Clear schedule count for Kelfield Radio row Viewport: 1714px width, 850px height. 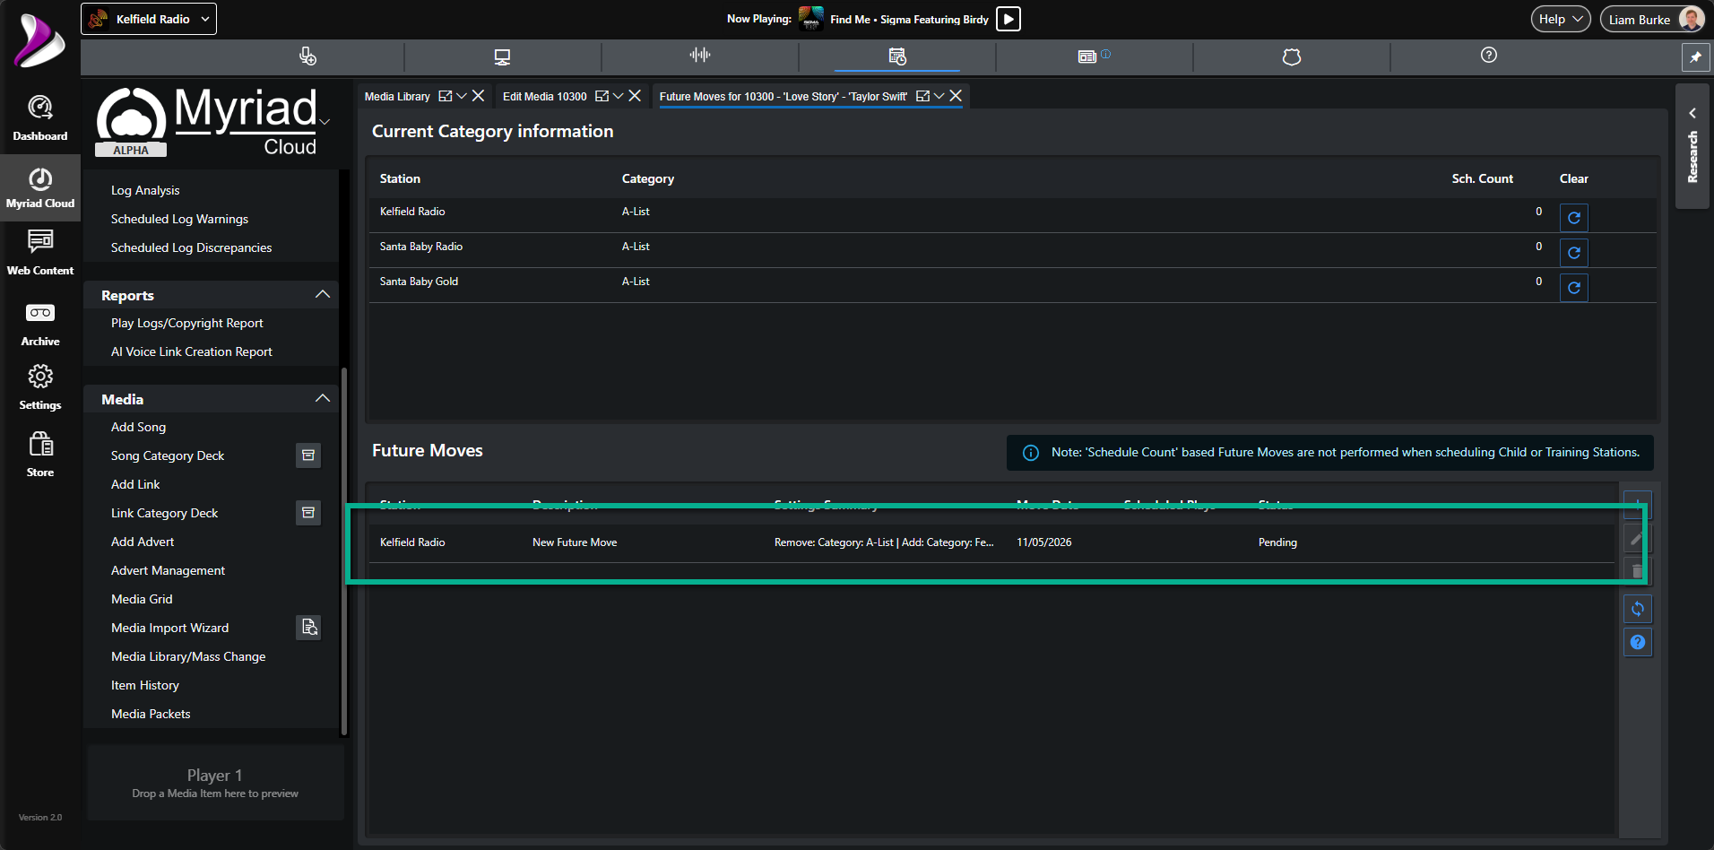tap(1574, 218)
